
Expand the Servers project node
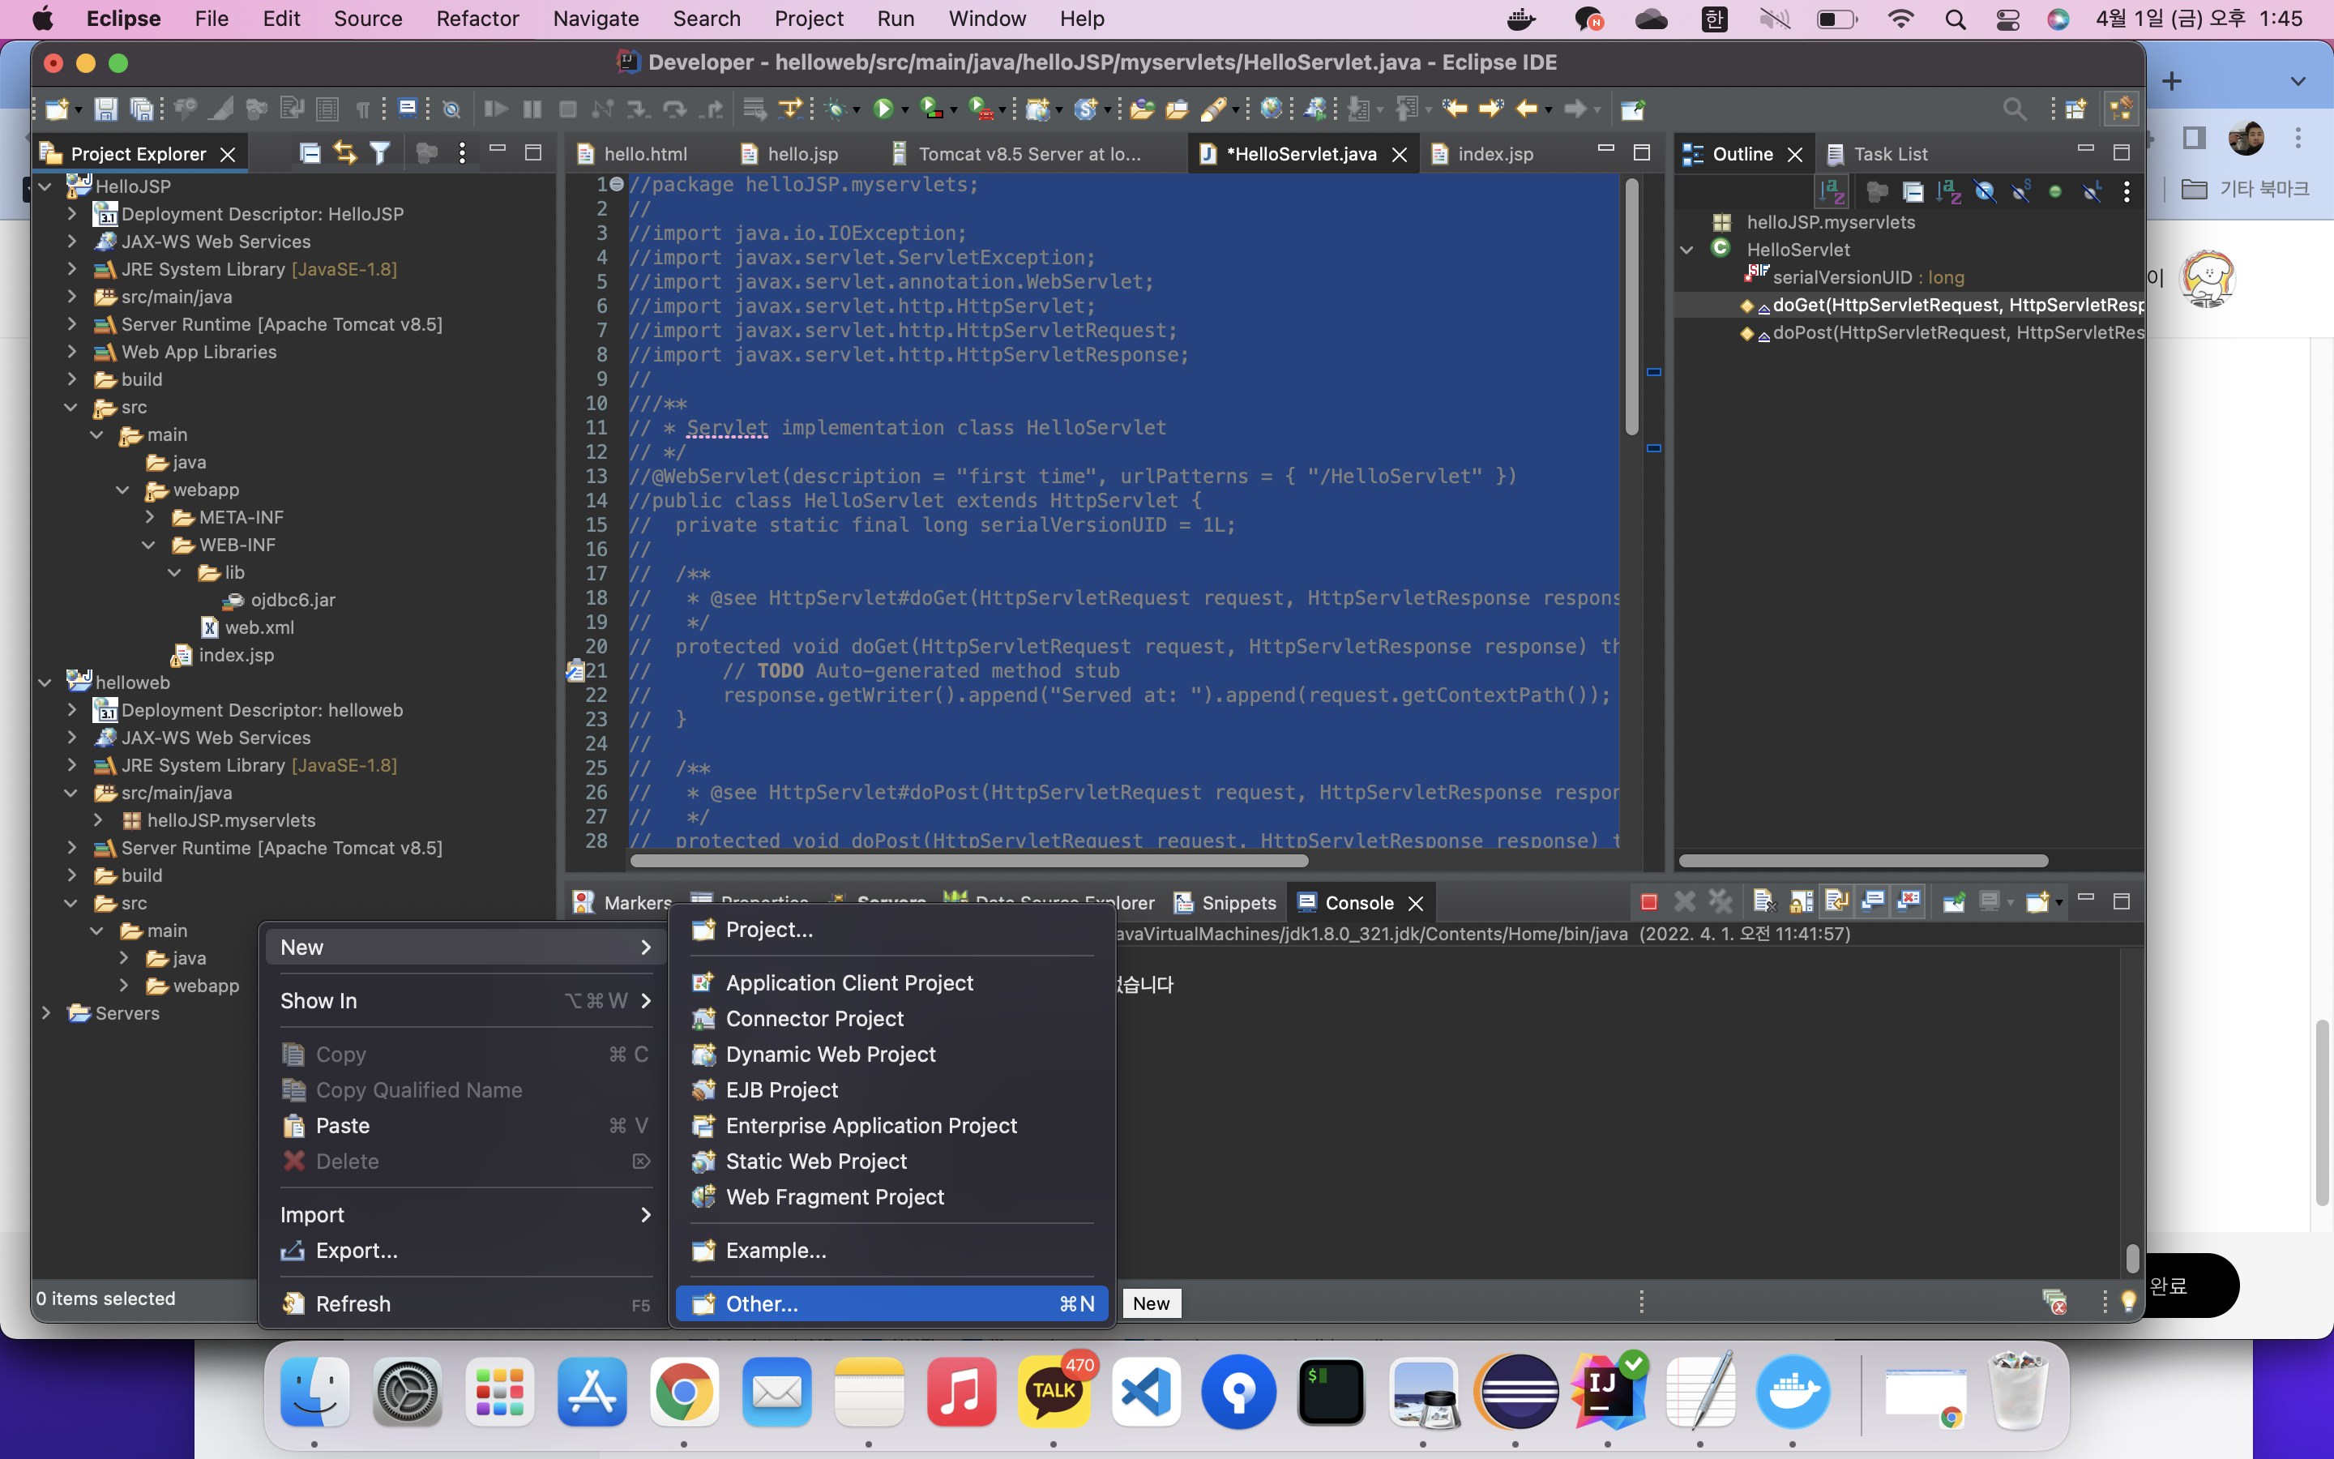[45, 1013]
